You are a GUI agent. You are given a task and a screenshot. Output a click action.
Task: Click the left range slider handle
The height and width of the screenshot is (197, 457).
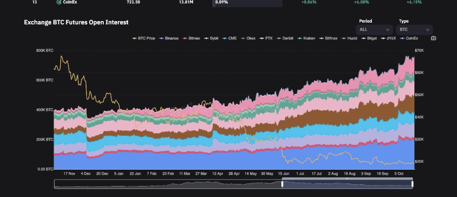click(282, 184)
